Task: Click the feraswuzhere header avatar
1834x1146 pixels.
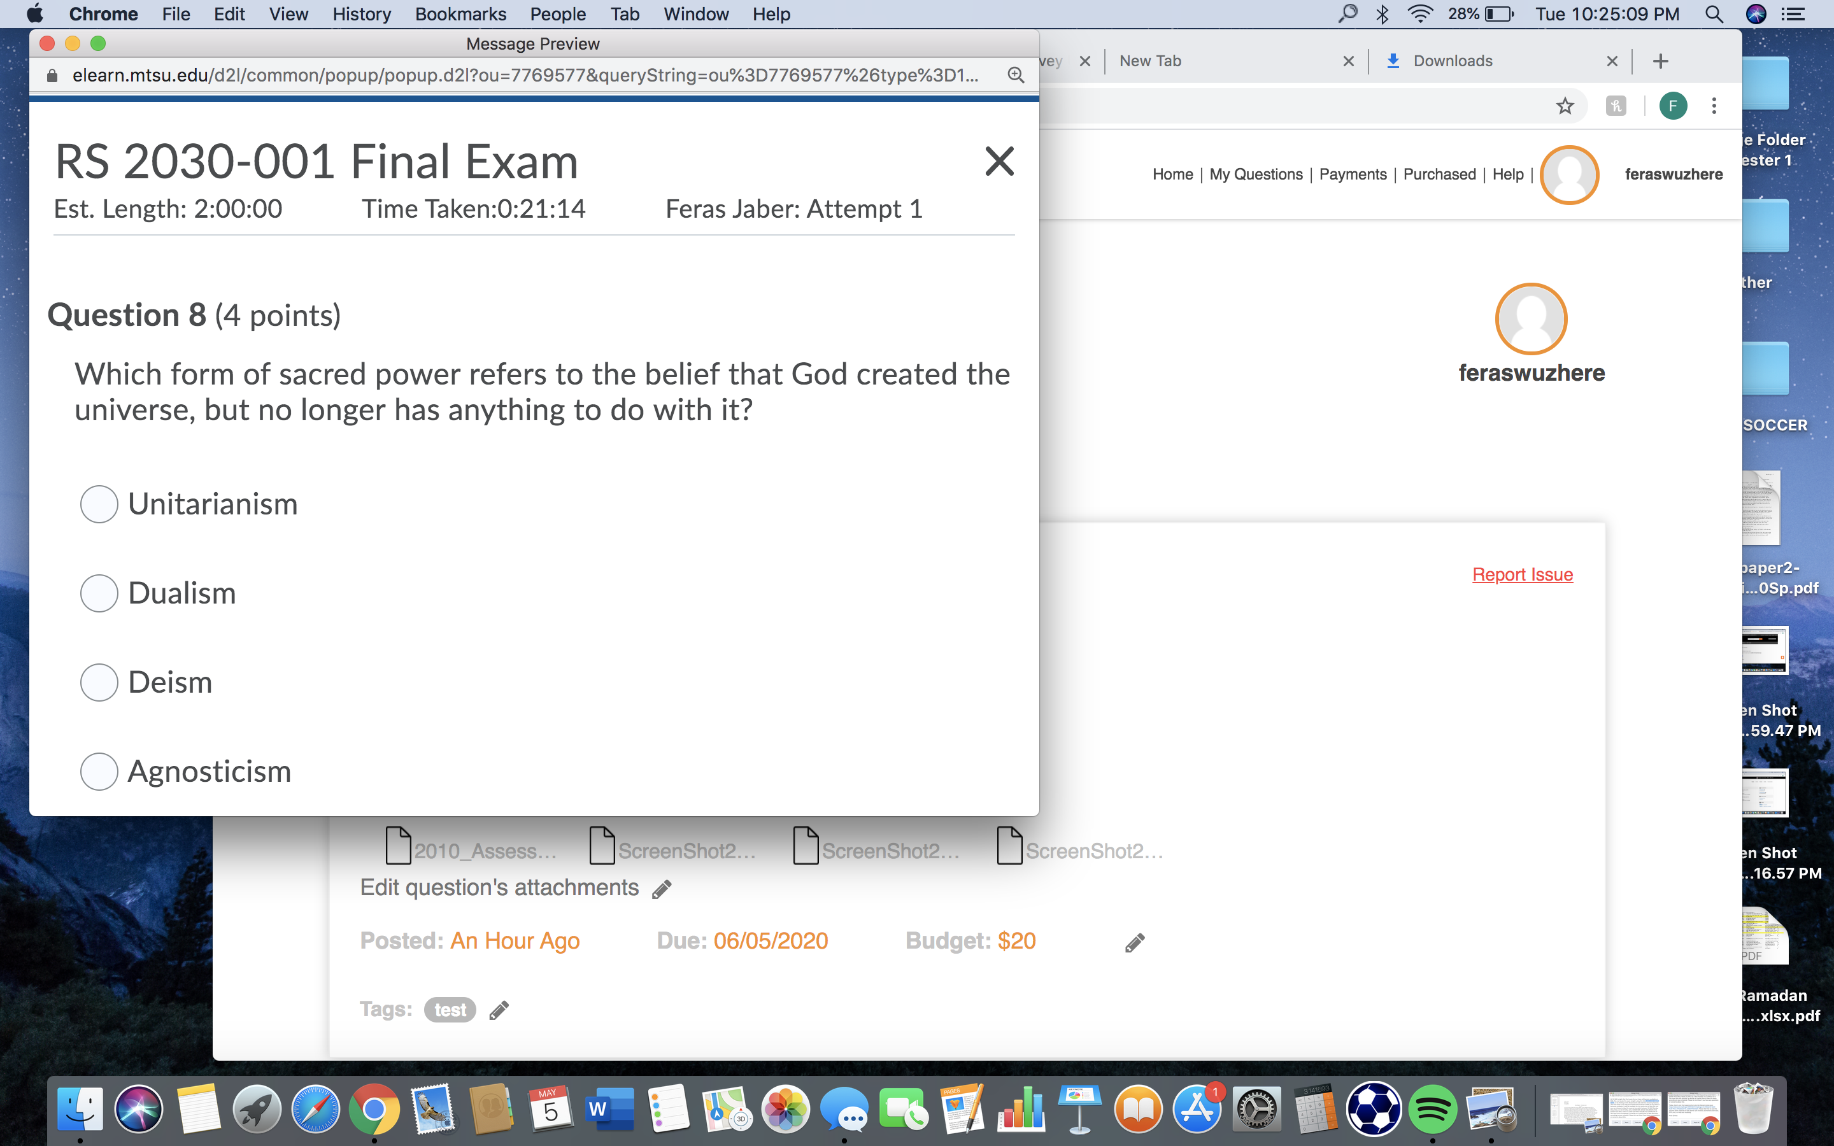Action: click(1570, 174)
